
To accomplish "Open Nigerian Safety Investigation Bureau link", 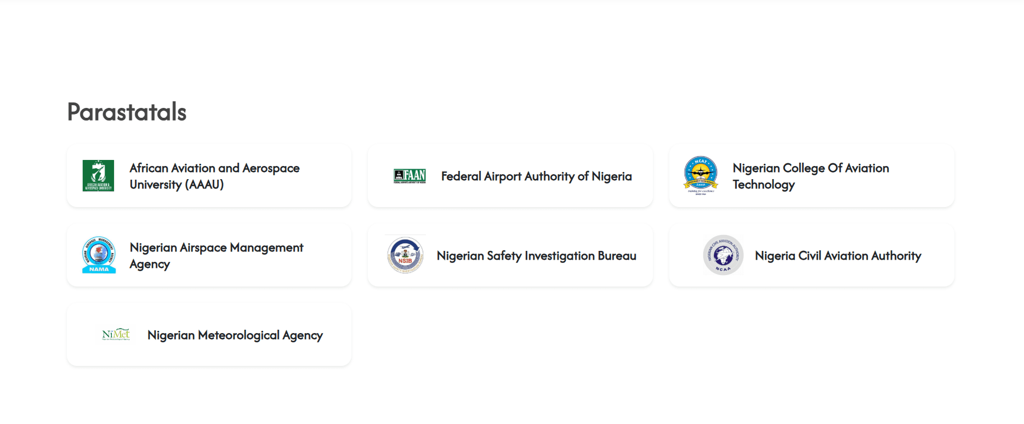I will [x=536, y=256].
